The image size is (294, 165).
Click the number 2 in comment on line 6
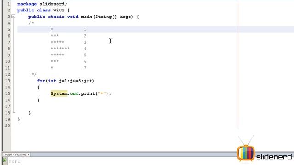point(85,36)
